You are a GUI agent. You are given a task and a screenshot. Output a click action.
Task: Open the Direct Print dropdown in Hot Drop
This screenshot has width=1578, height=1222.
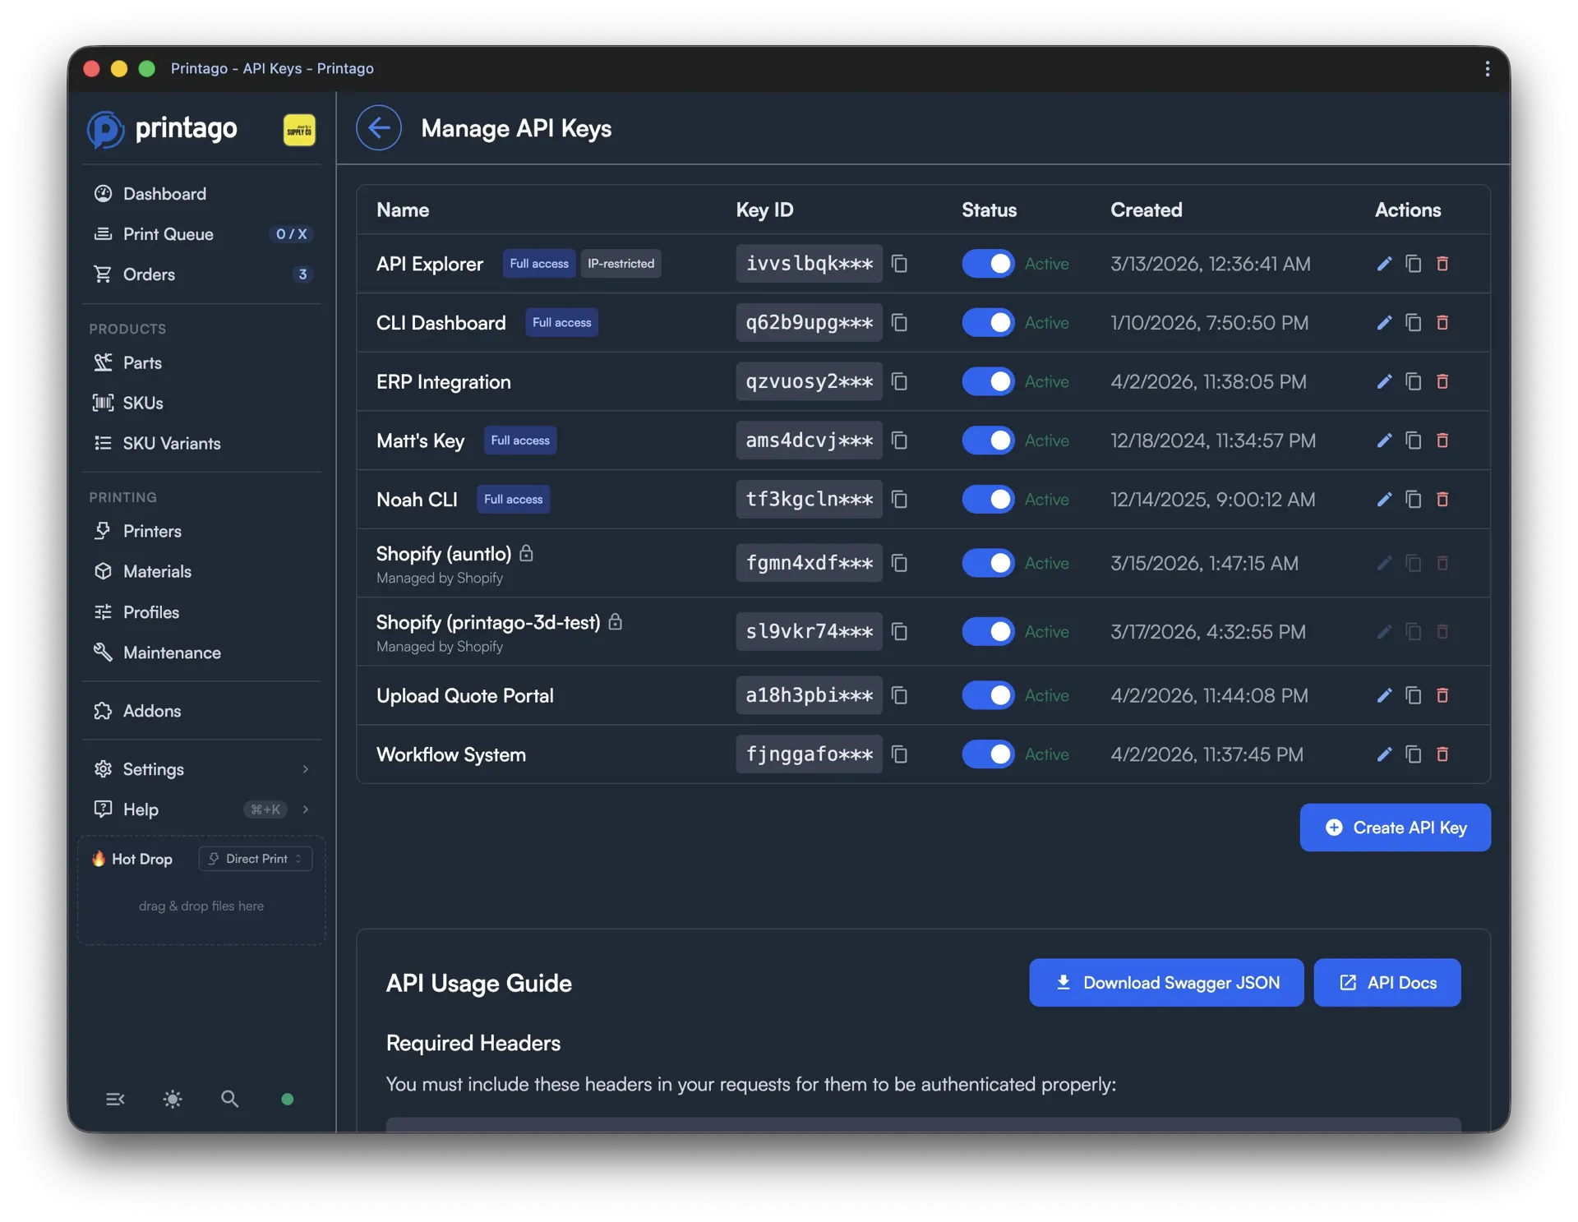pos(255,858)
